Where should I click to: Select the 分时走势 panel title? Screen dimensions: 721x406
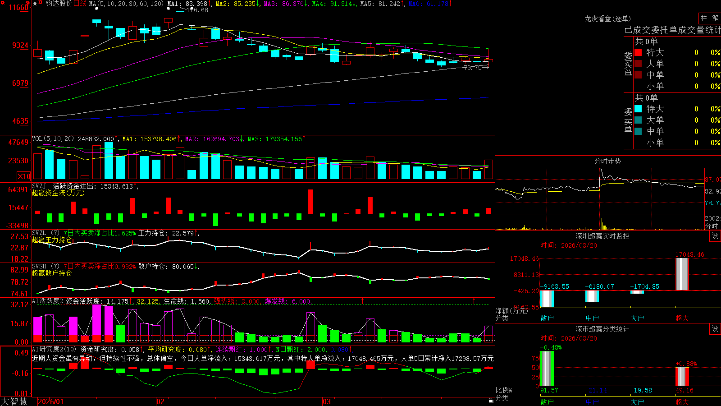pyautogui.click(x=607, y=161)
